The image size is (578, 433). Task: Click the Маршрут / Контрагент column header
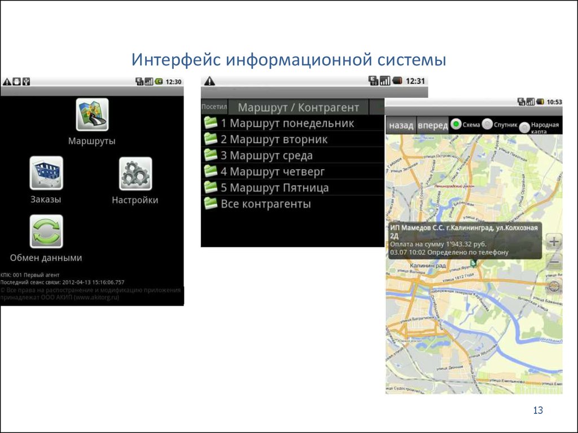(x=298, y=107)
